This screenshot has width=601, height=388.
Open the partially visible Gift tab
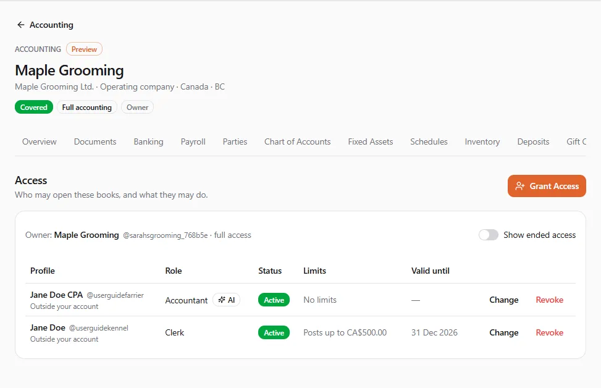(576, 142)
